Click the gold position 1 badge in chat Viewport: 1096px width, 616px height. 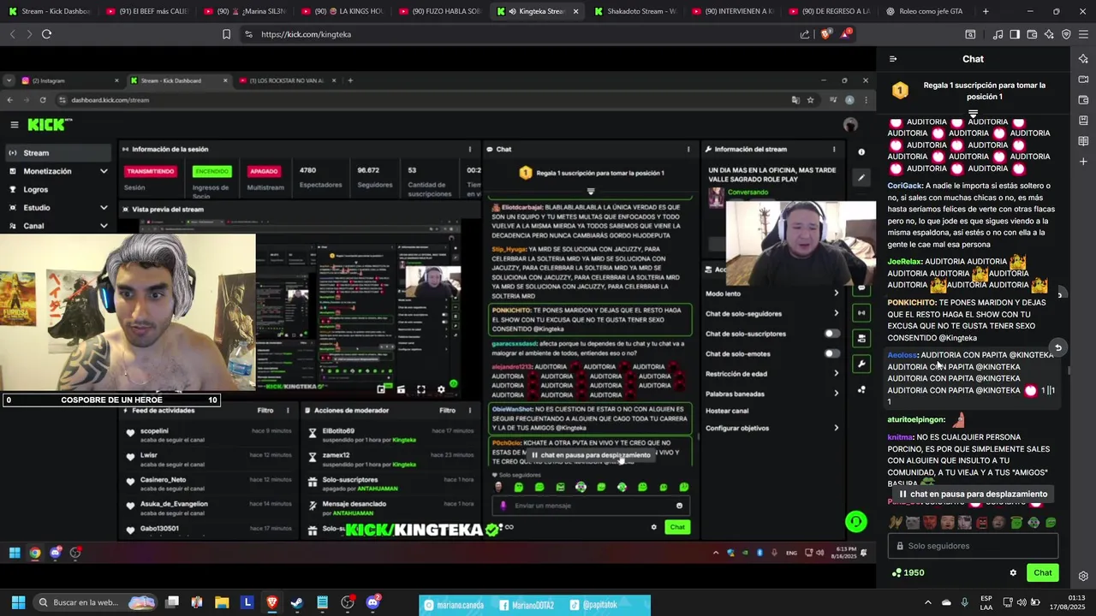[x=900, y=91]
